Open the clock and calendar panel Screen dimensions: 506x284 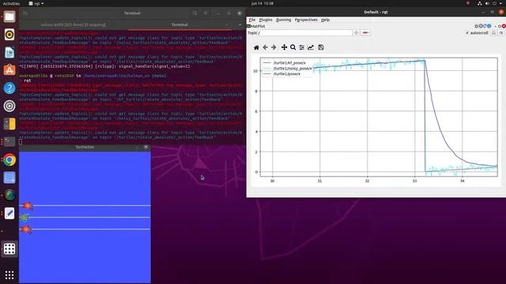pyautogui.click(x=262, y=3)
